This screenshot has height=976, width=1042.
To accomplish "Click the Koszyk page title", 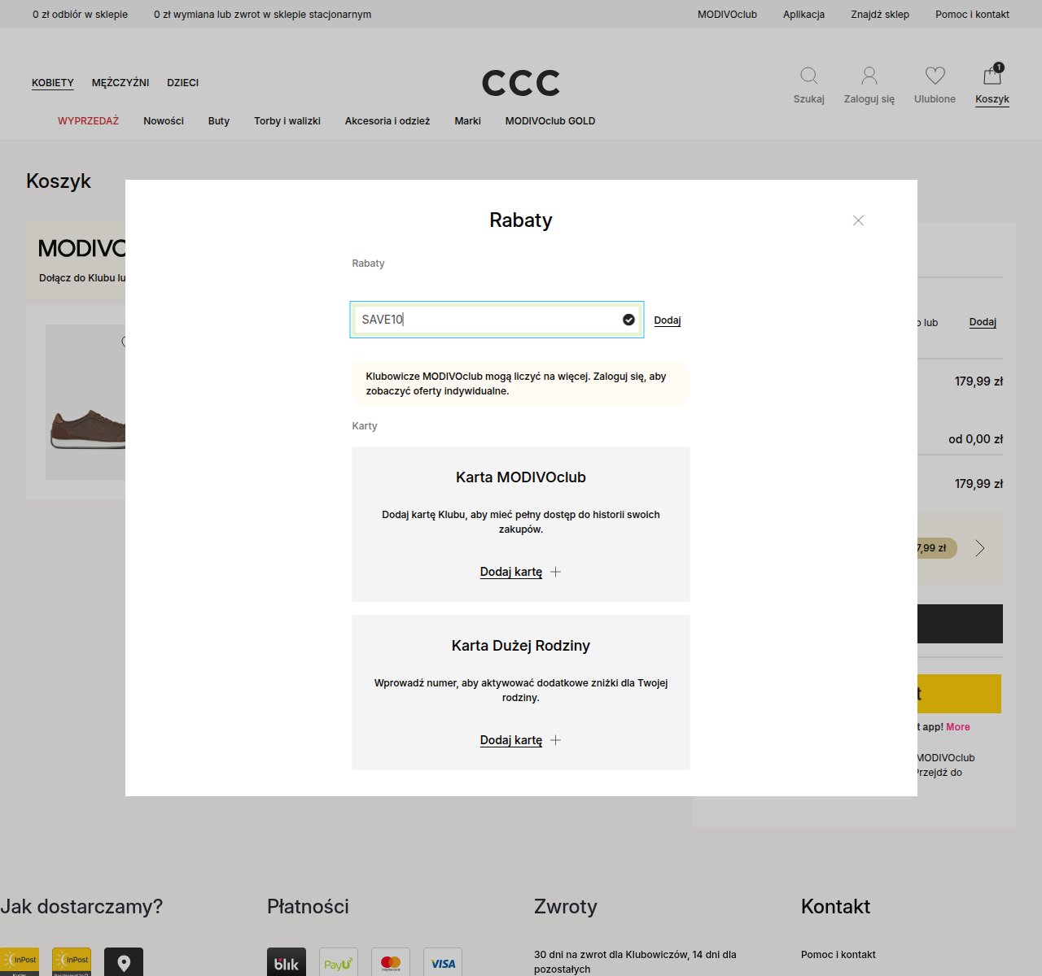I will tap(59, 181).
